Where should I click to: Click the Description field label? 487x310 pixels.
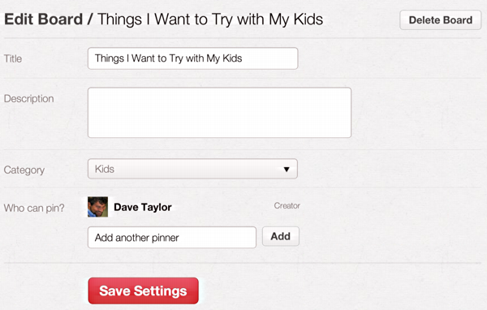tap(29, 98)
